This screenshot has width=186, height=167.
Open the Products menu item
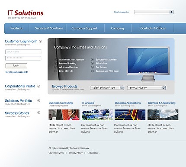click(16, 28)
